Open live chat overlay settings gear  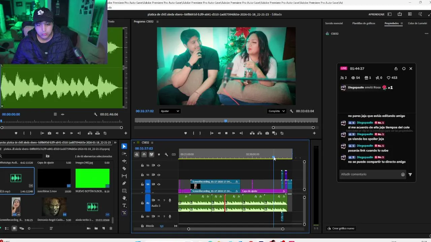404,69
